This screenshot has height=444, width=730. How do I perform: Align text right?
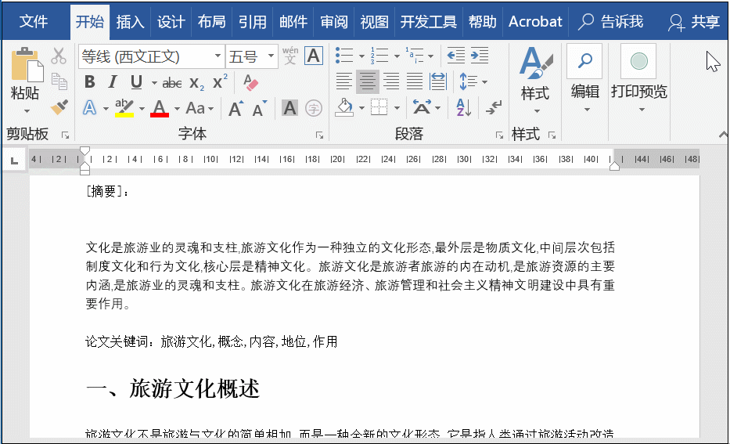[391, 81]
